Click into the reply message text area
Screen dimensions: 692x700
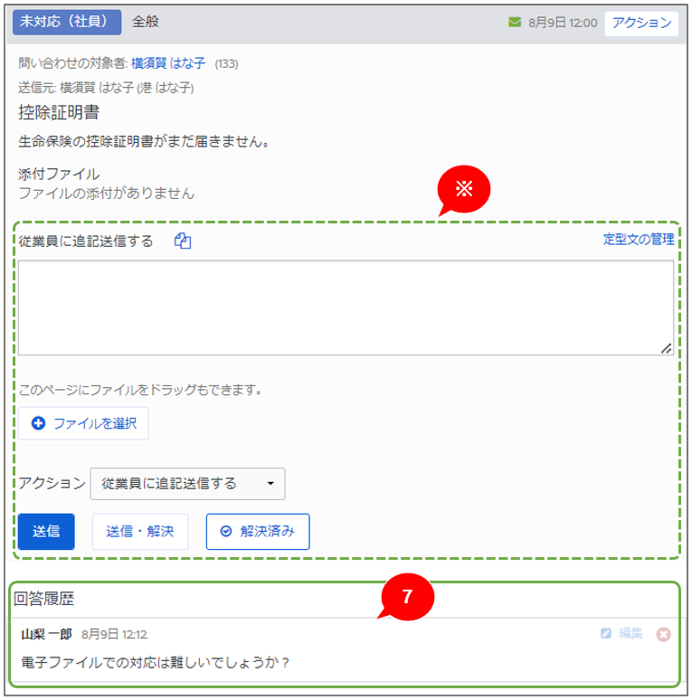[x=344, y=307]
